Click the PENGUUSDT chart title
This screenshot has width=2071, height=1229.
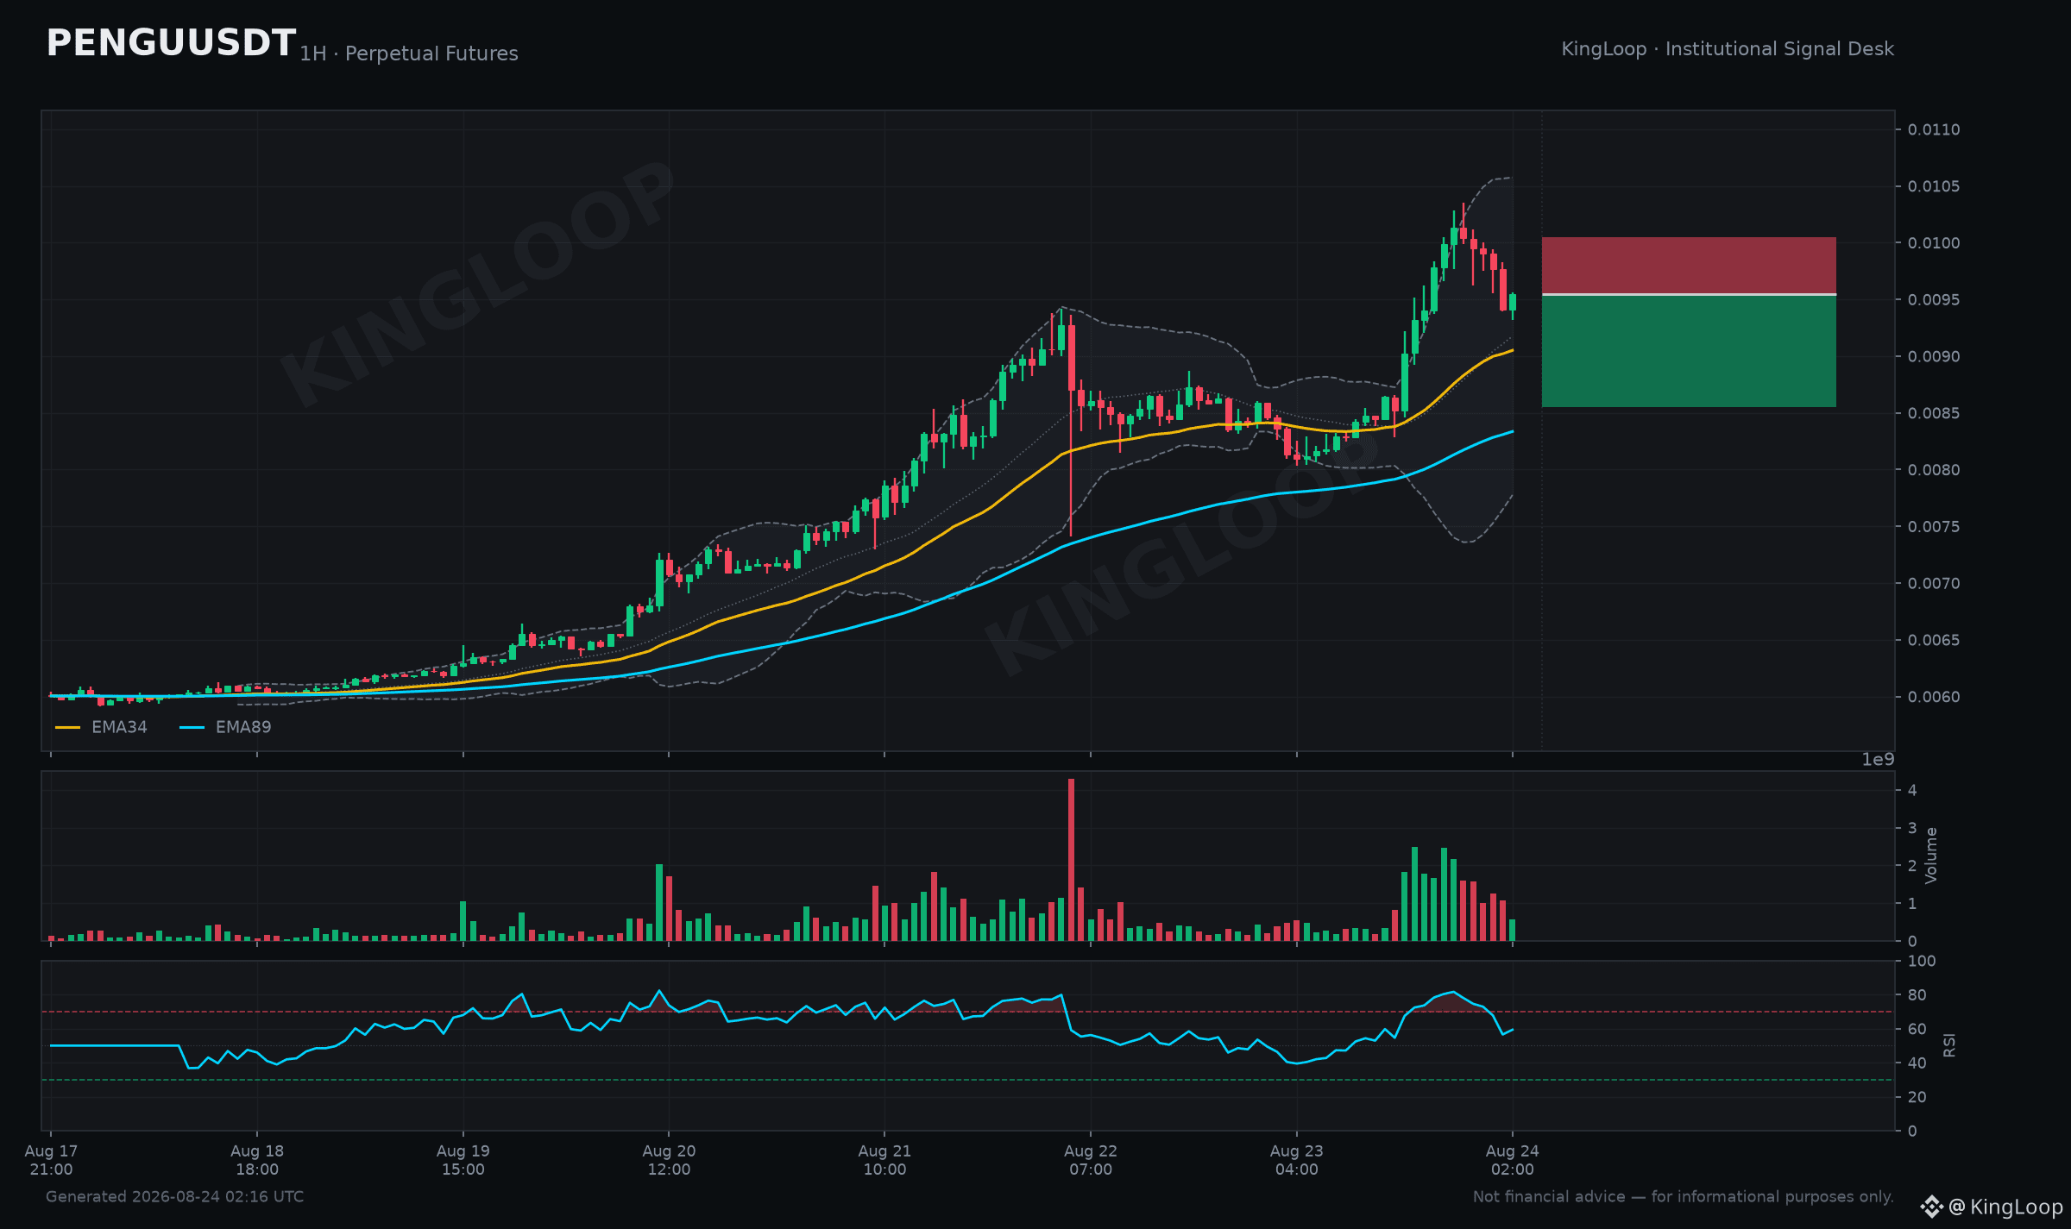(x=171, y=44)
